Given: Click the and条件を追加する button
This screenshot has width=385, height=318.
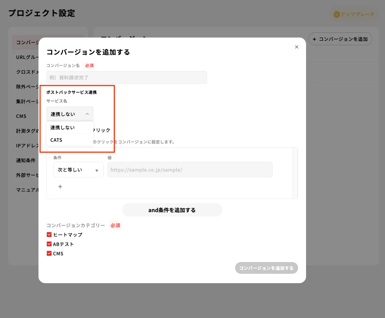Looking at the screenshot, I should (x=172, y=210).
